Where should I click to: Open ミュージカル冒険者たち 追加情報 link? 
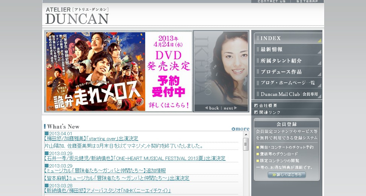click(105, 171)
